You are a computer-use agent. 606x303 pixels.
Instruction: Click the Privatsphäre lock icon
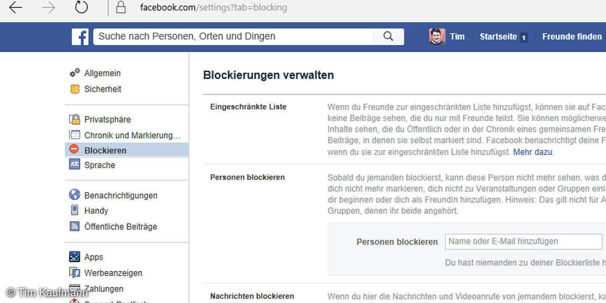point(75,119)
